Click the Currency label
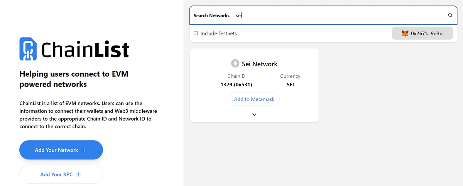This screenshot has width=463, height=186. [290, 76]
